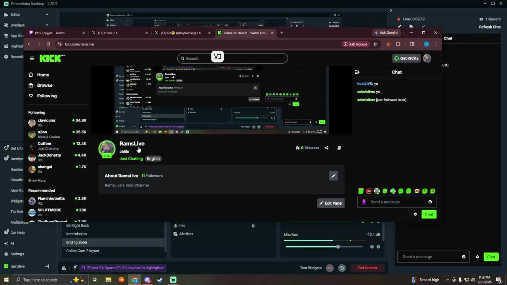Open SPLIFFMODE recommended channel
Screen dimensions: 507x285
click(x=57, y=212)
